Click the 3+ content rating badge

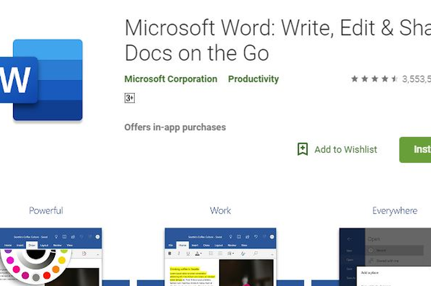tap(129, 98)
